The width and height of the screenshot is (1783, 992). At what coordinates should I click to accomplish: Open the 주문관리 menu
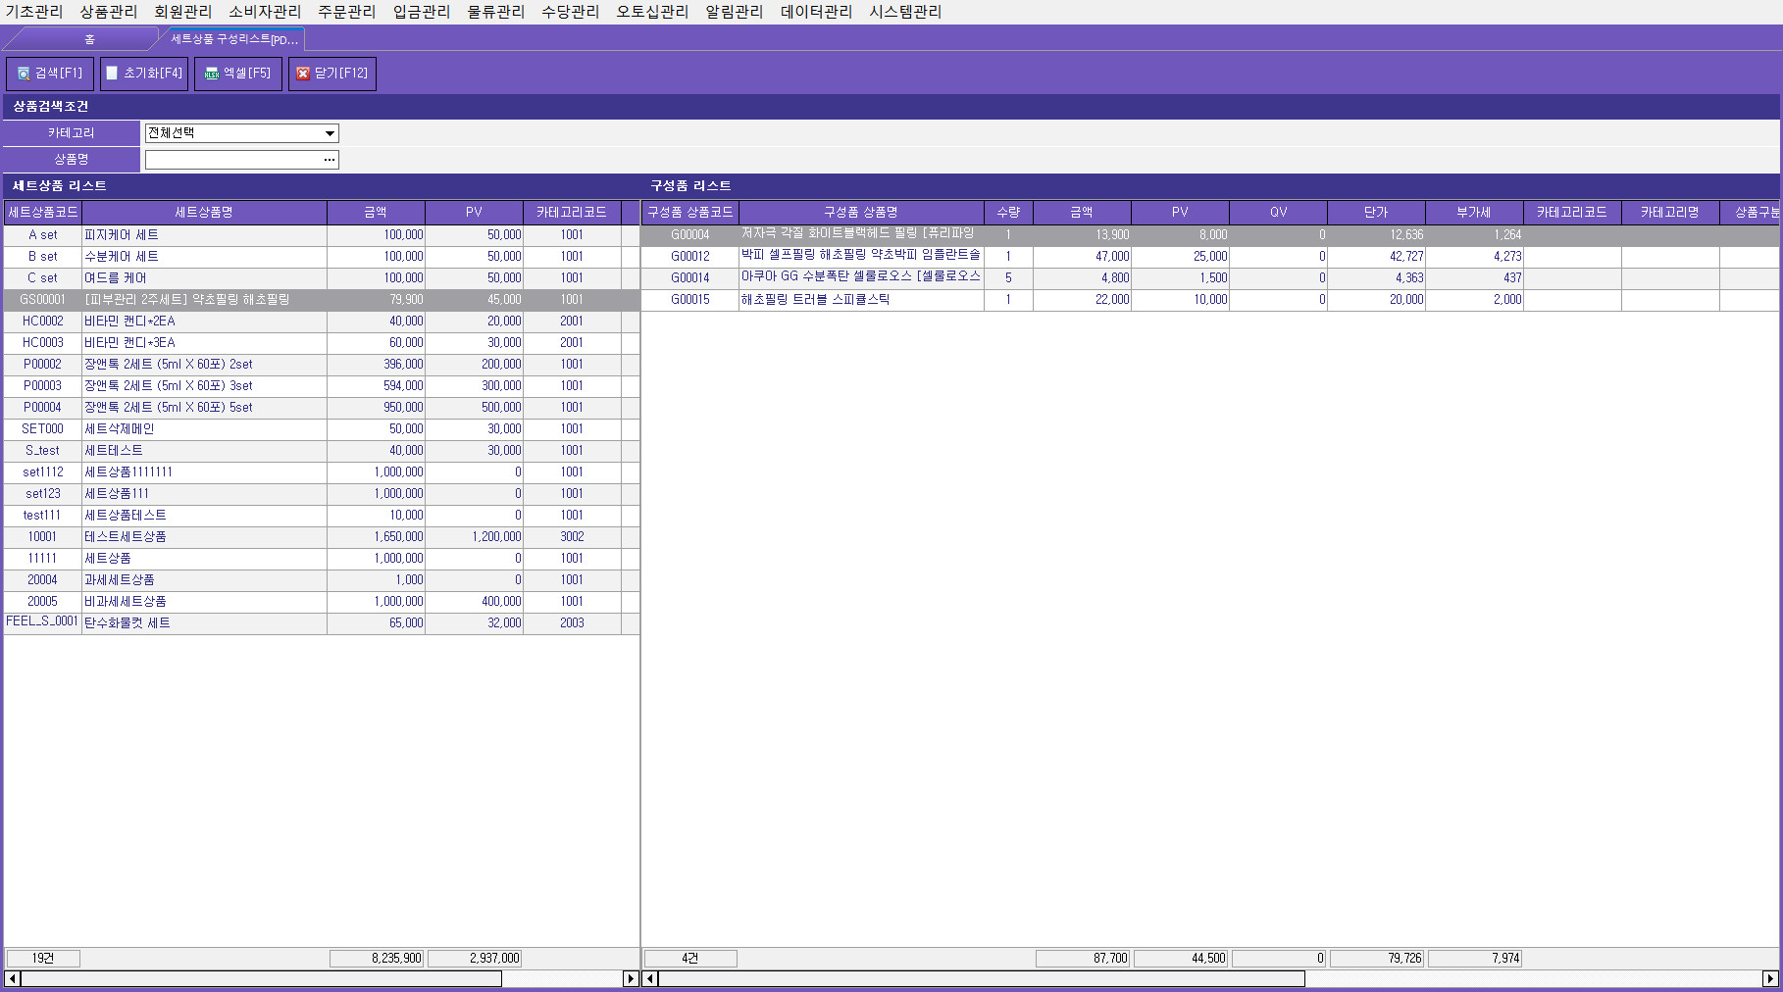click(x=346, y=12)
